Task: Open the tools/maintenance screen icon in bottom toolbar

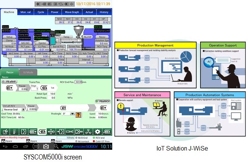Action: tap(5, 131)
